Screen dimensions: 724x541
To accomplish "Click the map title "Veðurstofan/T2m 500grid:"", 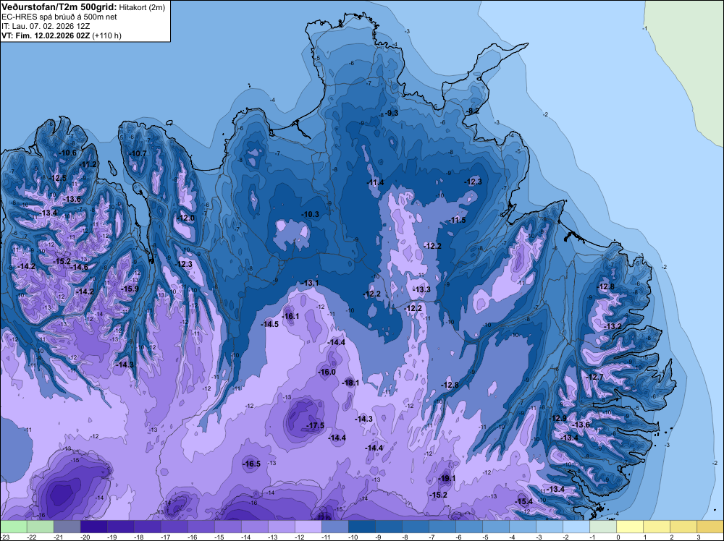I will click(x=59, y=7).
